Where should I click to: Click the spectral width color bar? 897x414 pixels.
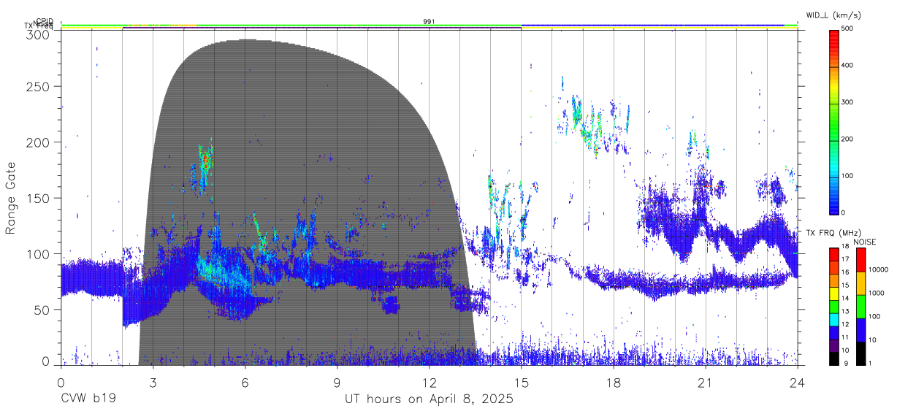pos(834,121)
